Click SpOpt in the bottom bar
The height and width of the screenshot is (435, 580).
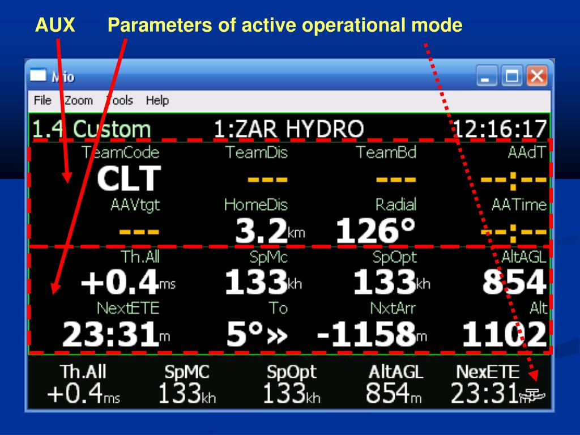pos(292,384)
